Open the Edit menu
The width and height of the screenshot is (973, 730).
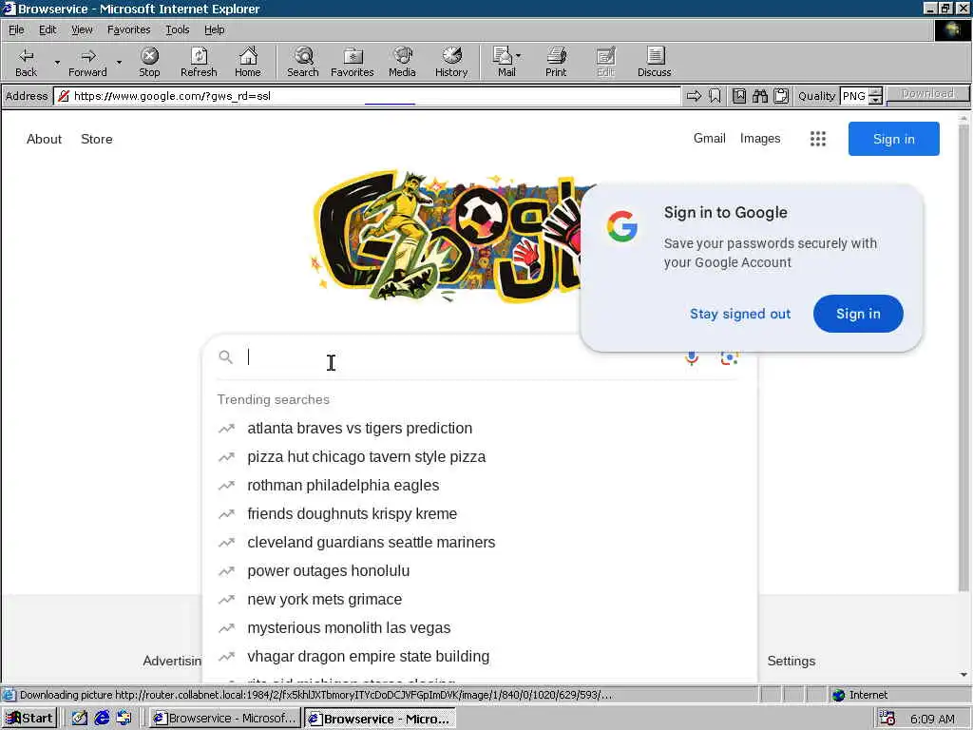(x=48, y=29)
